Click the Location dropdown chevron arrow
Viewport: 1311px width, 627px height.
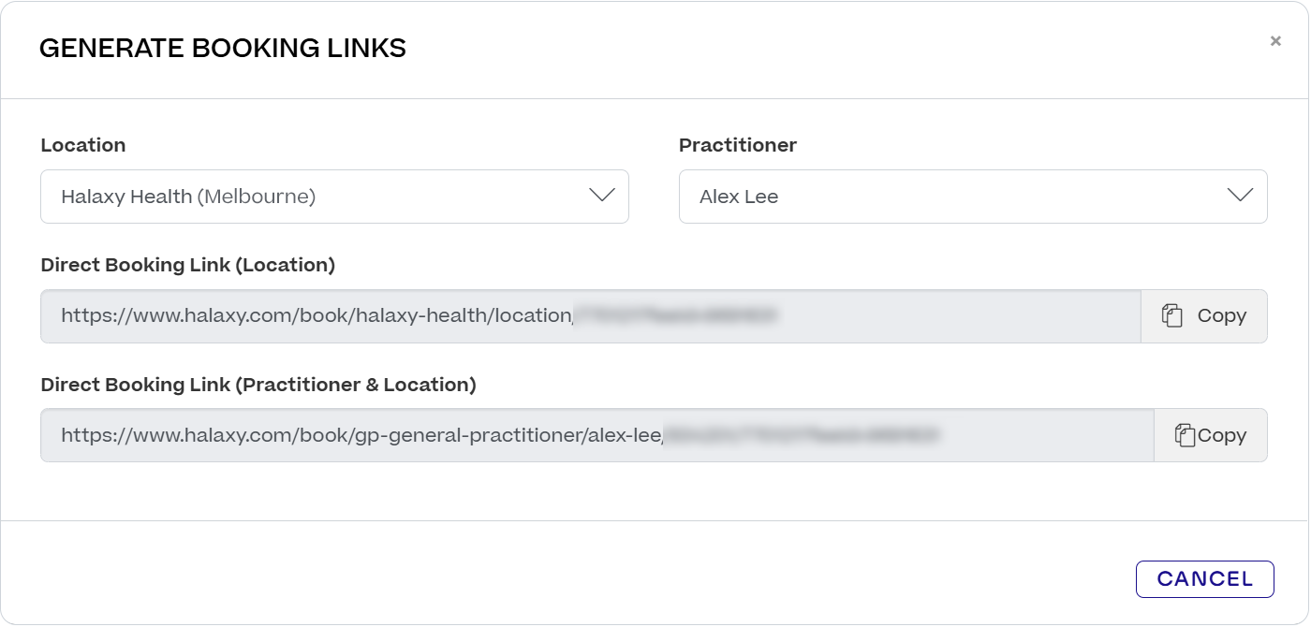[601, 196]
